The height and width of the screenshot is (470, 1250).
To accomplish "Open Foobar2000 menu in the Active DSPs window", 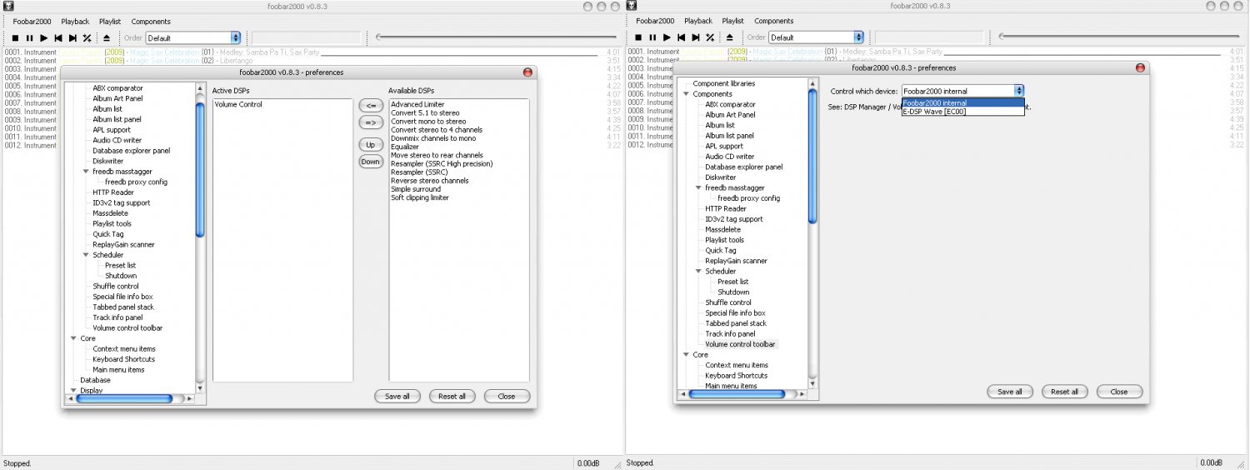I will (x=33, y=22).
